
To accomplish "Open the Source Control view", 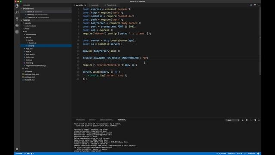I will [x=17, y=19].
